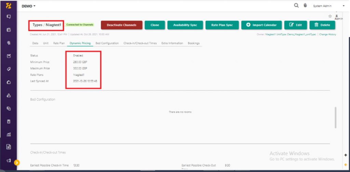This screenshot has width=350, height=172.
Task: Click the 350.00 GBP maximum price
Action: pos(80,68)
